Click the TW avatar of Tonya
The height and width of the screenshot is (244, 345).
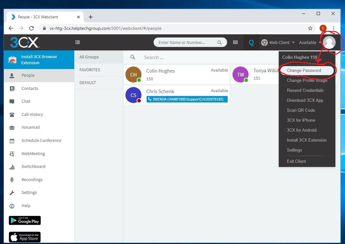(241, 74)
